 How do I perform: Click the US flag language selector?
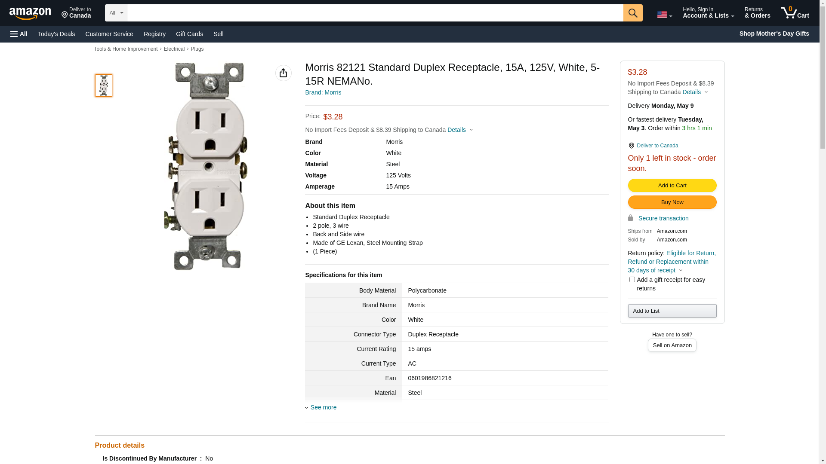point(664,15)
